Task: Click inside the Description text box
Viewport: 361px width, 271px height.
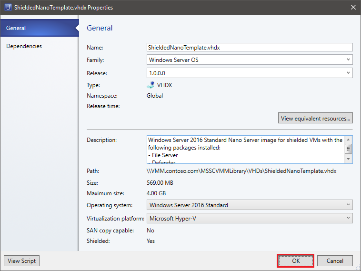Action: (243, 149)
